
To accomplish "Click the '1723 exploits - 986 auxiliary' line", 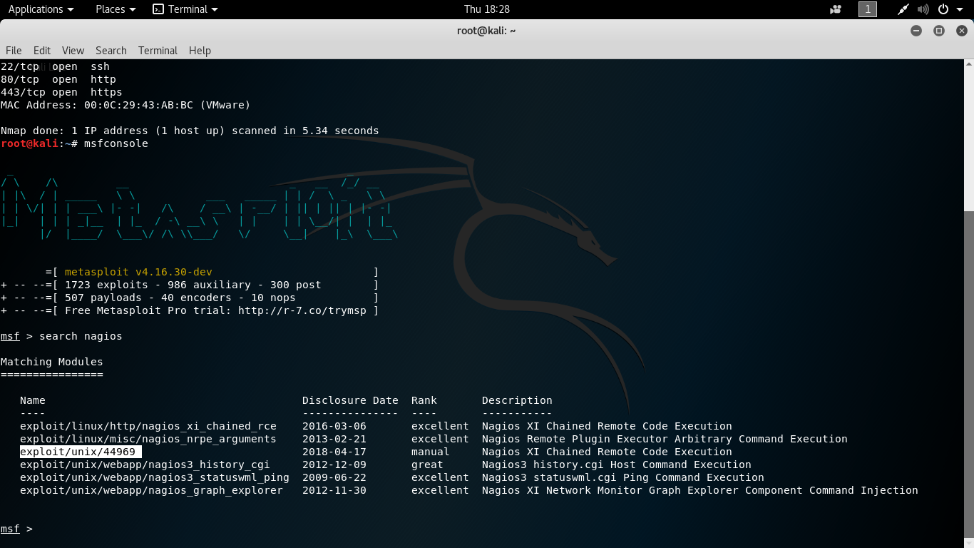I will 190,285.
